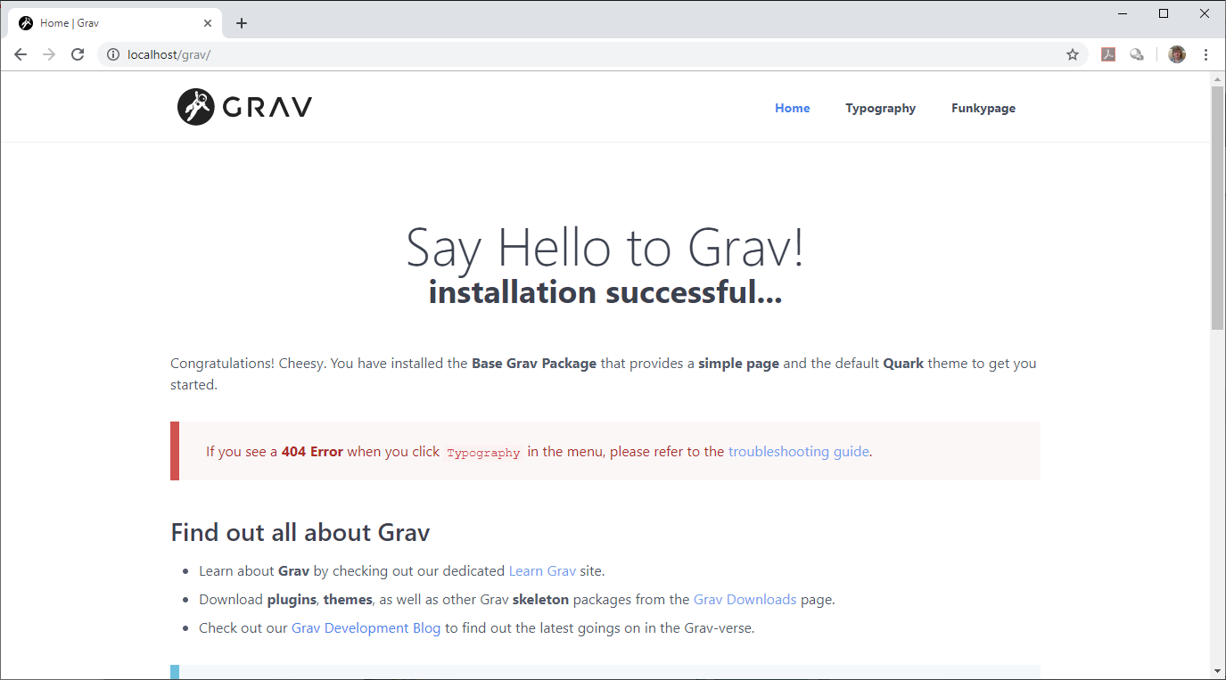Visit the Grav Downloads link
1226x680 pixels.
(x=745, y=599)
